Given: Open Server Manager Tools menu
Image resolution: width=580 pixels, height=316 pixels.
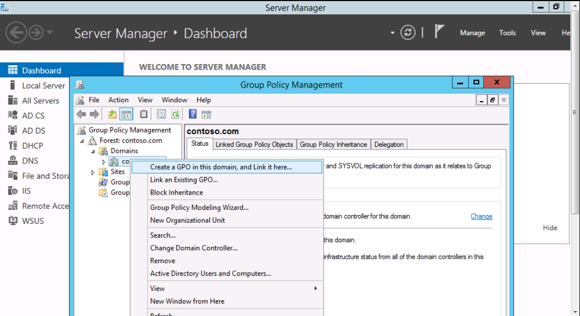Looking at the screenshot, I should point(508,33).
